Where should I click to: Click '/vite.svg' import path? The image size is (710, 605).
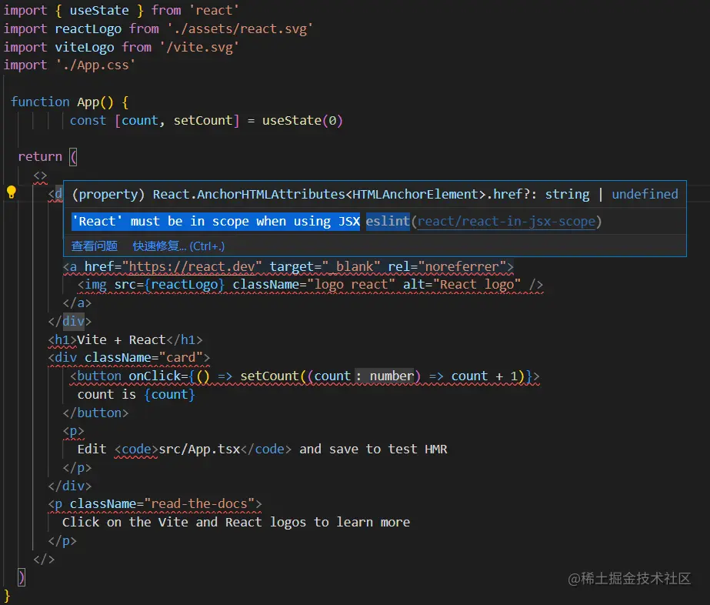pos(198,47)
